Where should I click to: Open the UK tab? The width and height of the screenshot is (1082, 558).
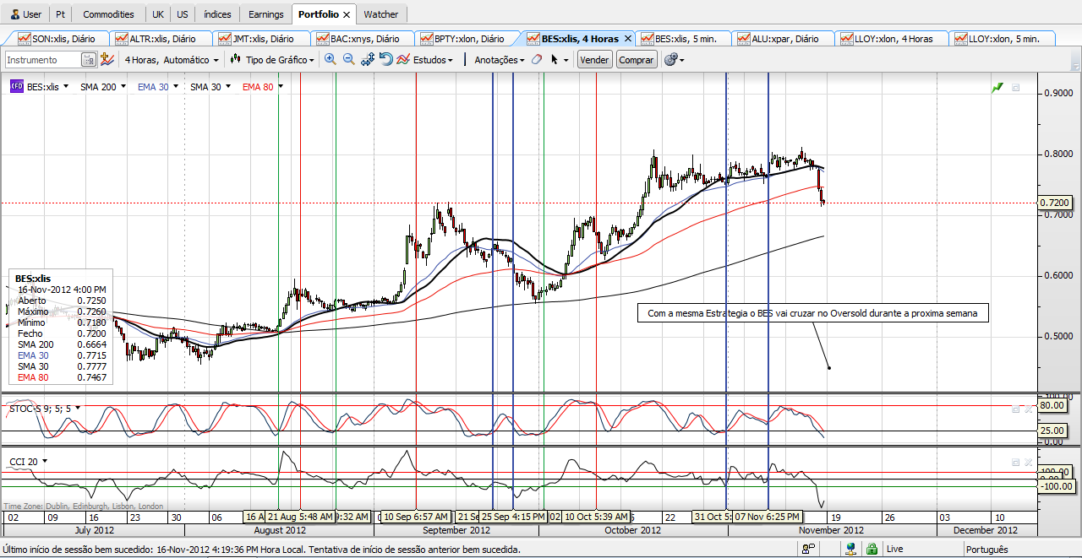click(158, 14)
